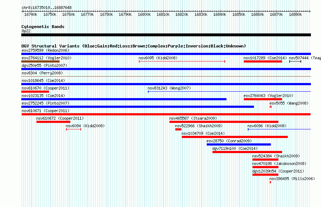Click the chr8:16735019..16887648 coordinate text
Screen dimensions: 321x207
(x=47, y=8)
